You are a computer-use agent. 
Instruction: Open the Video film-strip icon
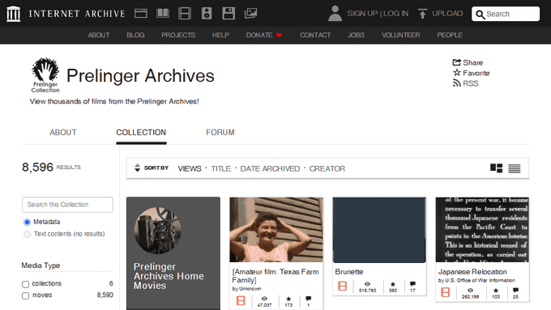185,14
